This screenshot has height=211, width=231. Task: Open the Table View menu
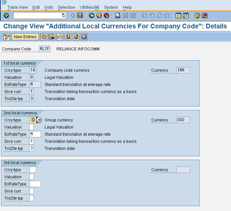click(18, 7)
